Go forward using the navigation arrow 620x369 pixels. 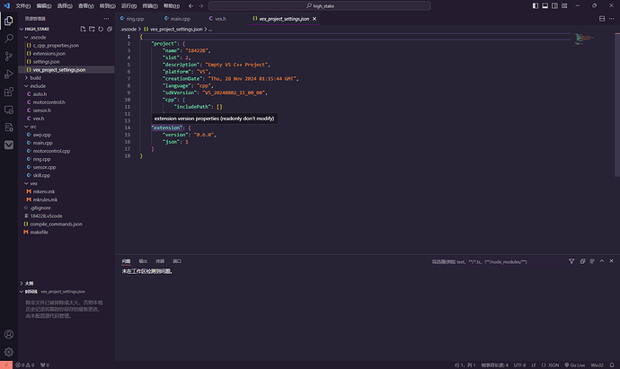(x=201, y=6)
